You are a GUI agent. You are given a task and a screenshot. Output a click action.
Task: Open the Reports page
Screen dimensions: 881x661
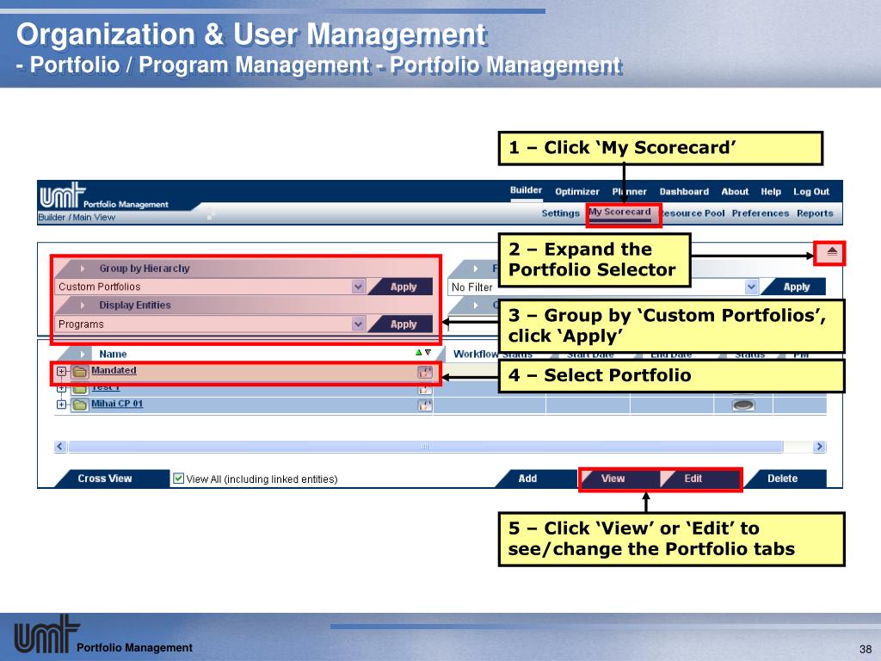coord(815,213)
